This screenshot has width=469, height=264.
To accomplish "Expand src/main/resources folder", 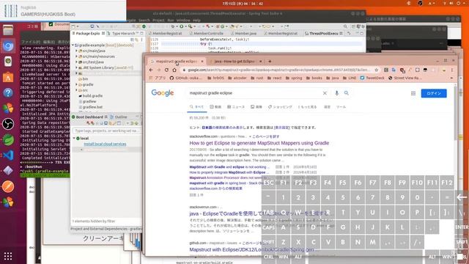I will point(76,56).
